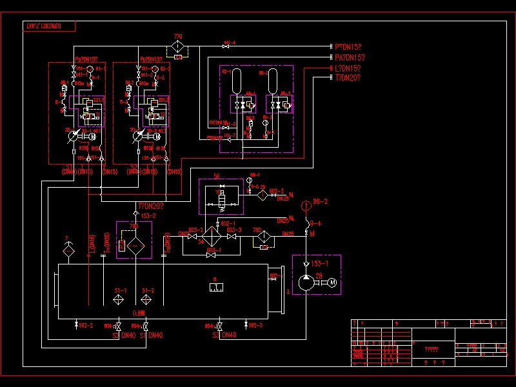The image size is (516, 387).
Task: Select the S2 DN40 label under tank
Action: tap(124, 335)
